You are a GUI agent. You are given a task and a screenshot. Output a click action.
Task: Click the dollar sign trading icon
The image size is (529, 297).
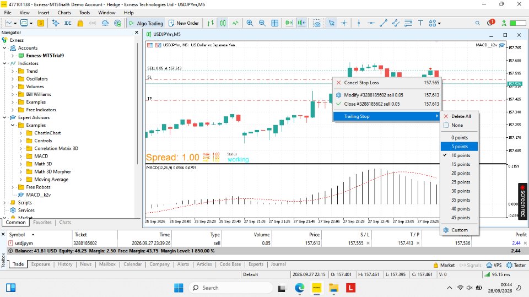click(40, 23)
